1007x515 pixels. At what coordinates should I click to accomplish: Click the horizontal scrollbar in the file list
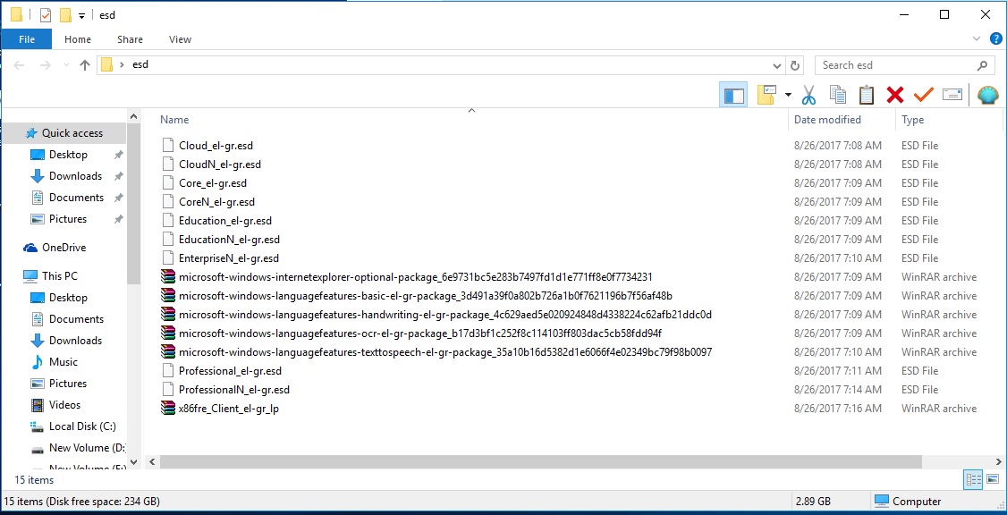pos(541,461)
